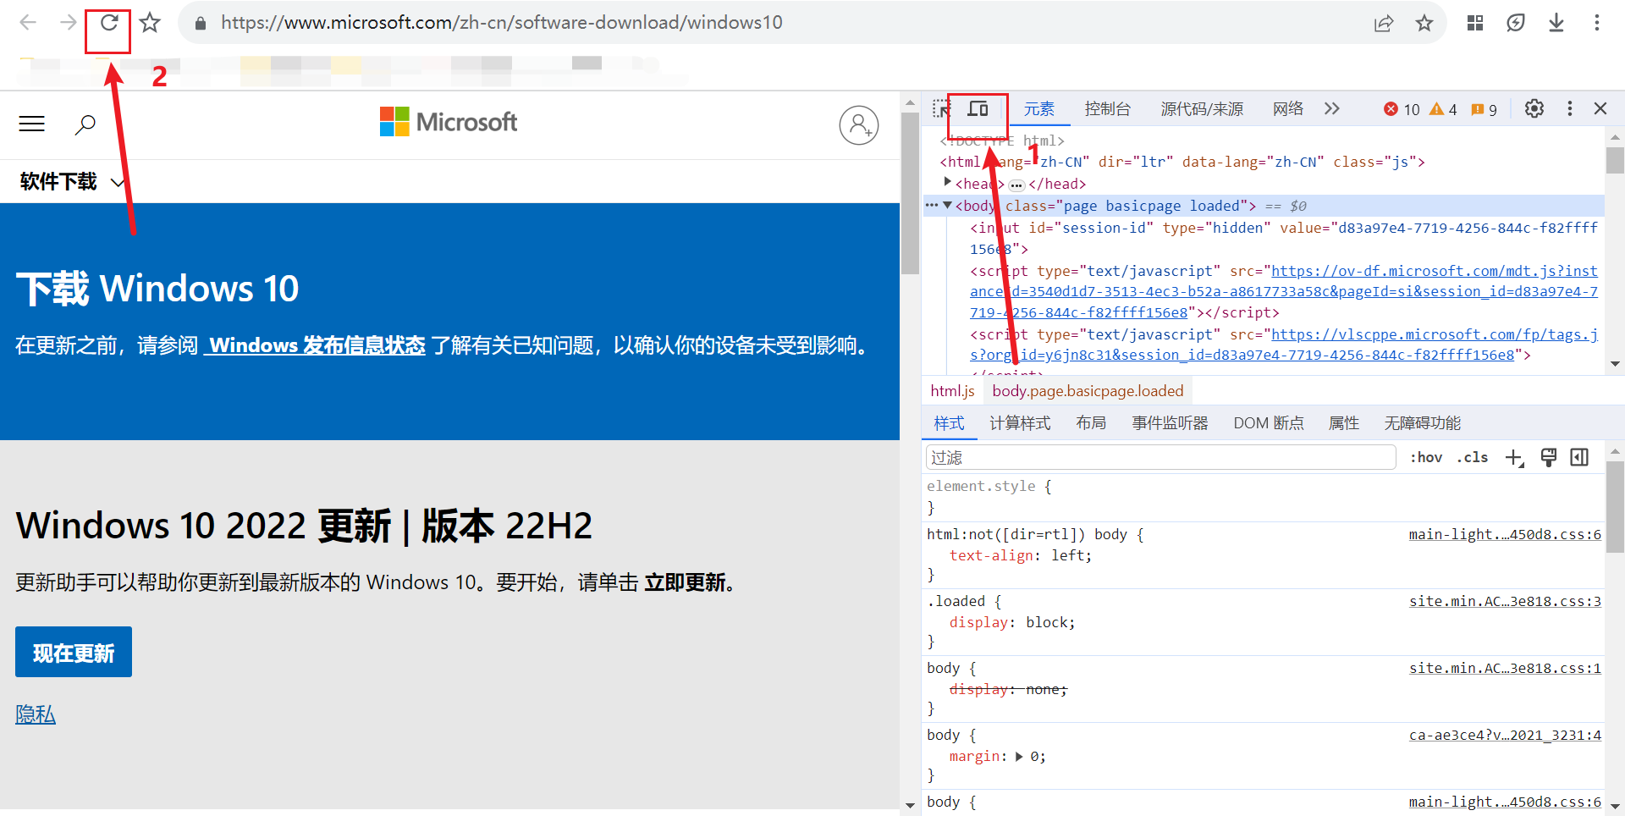Image resolution: width=1625 pixels, height=816 pixels.
Task: Show the 10 errors indicator
Action: click(x=1402, y=109)
